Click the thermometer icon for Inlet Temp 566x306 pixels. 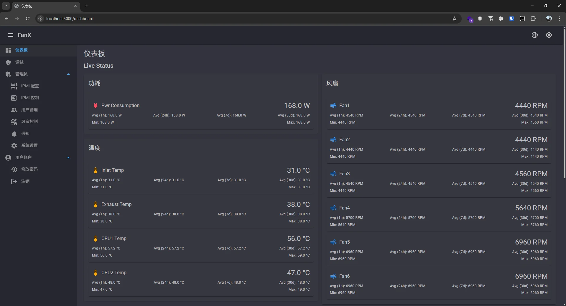point(96,170)
